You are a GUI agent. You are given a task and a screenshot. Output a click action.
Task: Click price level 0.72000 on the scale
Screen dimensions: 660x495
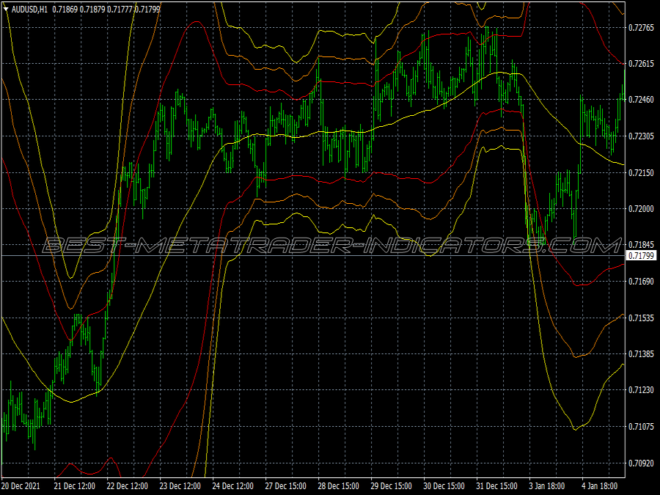pos(641,209)
